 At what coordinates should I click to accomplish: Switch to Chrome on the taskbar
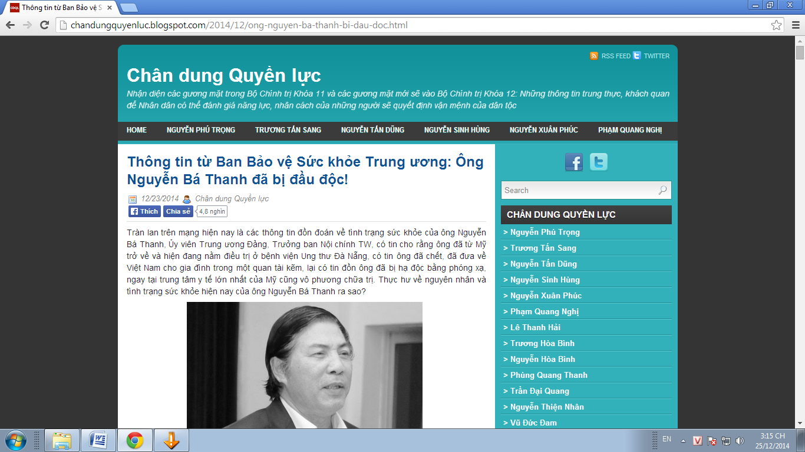[x=135, y=440]
